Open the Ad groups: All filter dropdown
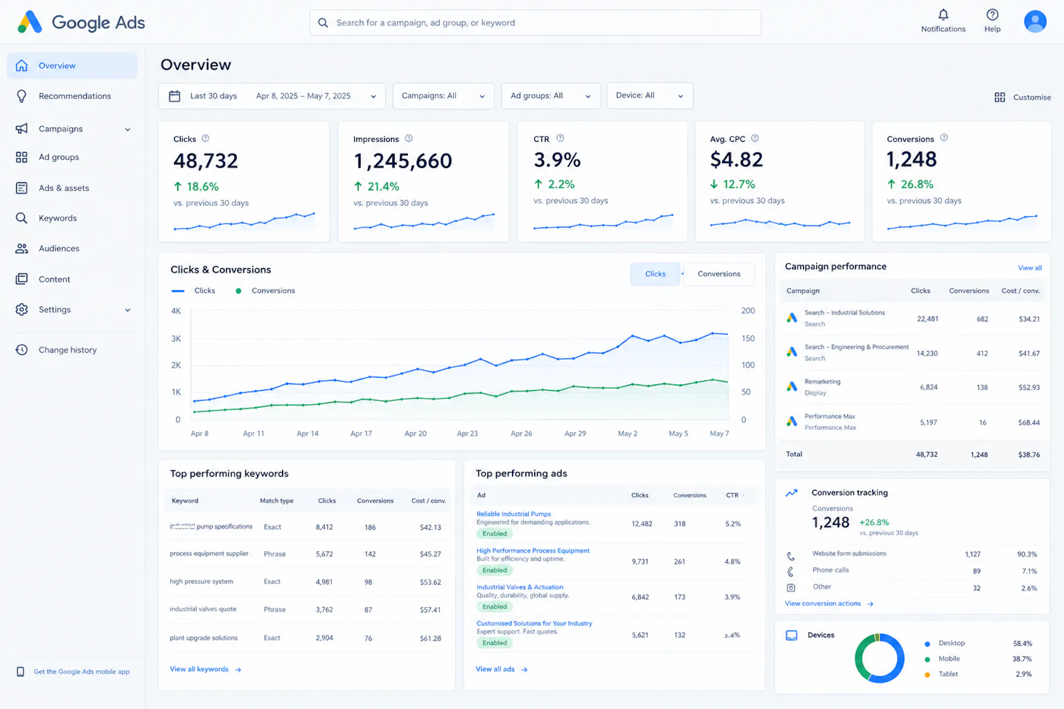The width and height of the screenshot is (1064, 709). 551,96
